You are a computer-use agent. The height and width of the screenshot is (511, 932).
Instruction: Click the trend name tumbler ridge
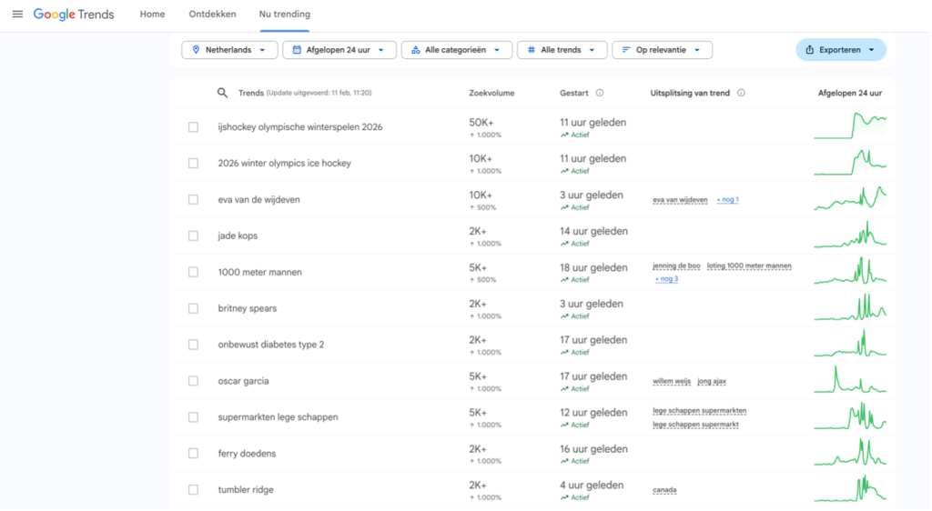click(246, 490)
